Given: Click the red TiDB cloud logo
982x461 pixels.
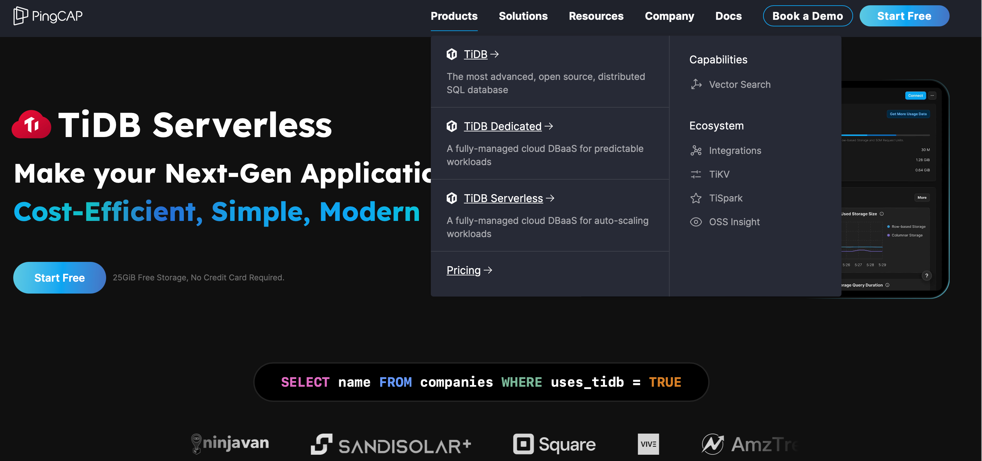Looking at the screenshot, I should coord(31,124).
